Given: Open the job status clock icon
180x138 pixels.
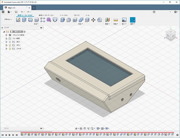Looking at the screenshot, I should click(x=154, y=12).
